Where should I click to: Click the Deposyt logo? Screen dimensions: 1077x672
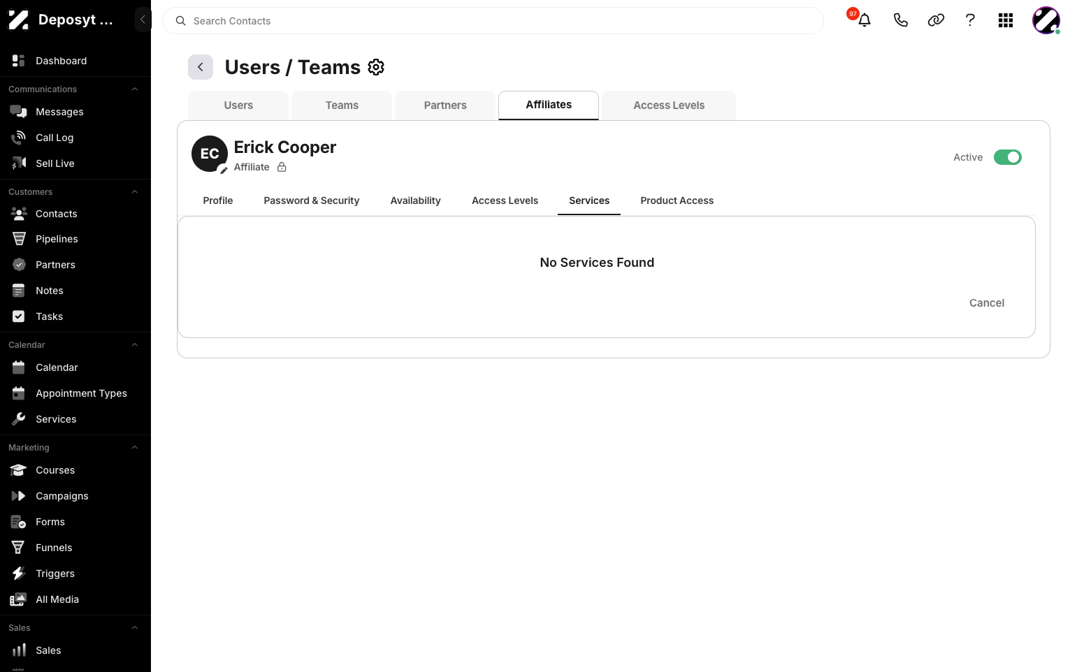tap(19, 20)
